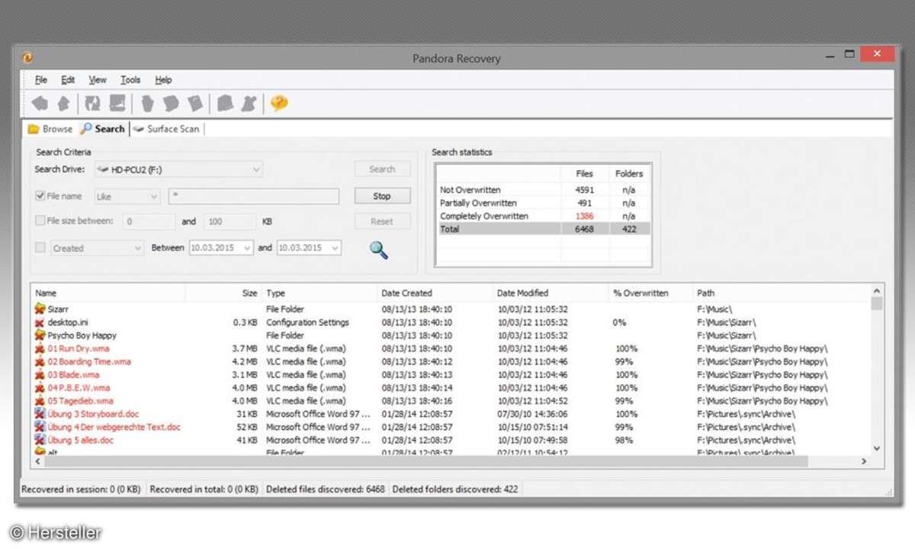Switch to the Browse tab
The height and width of the screenshot is (549, 915).
click(50, 129)
